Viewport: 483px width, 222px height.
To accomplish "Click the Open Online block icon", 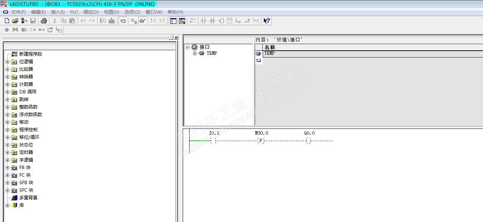I will pos(24,21).
